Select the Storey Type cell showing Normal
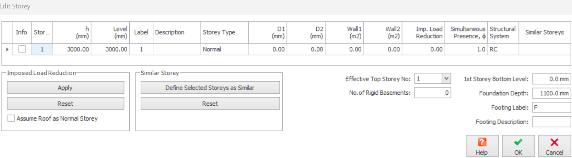 [224, 49]
